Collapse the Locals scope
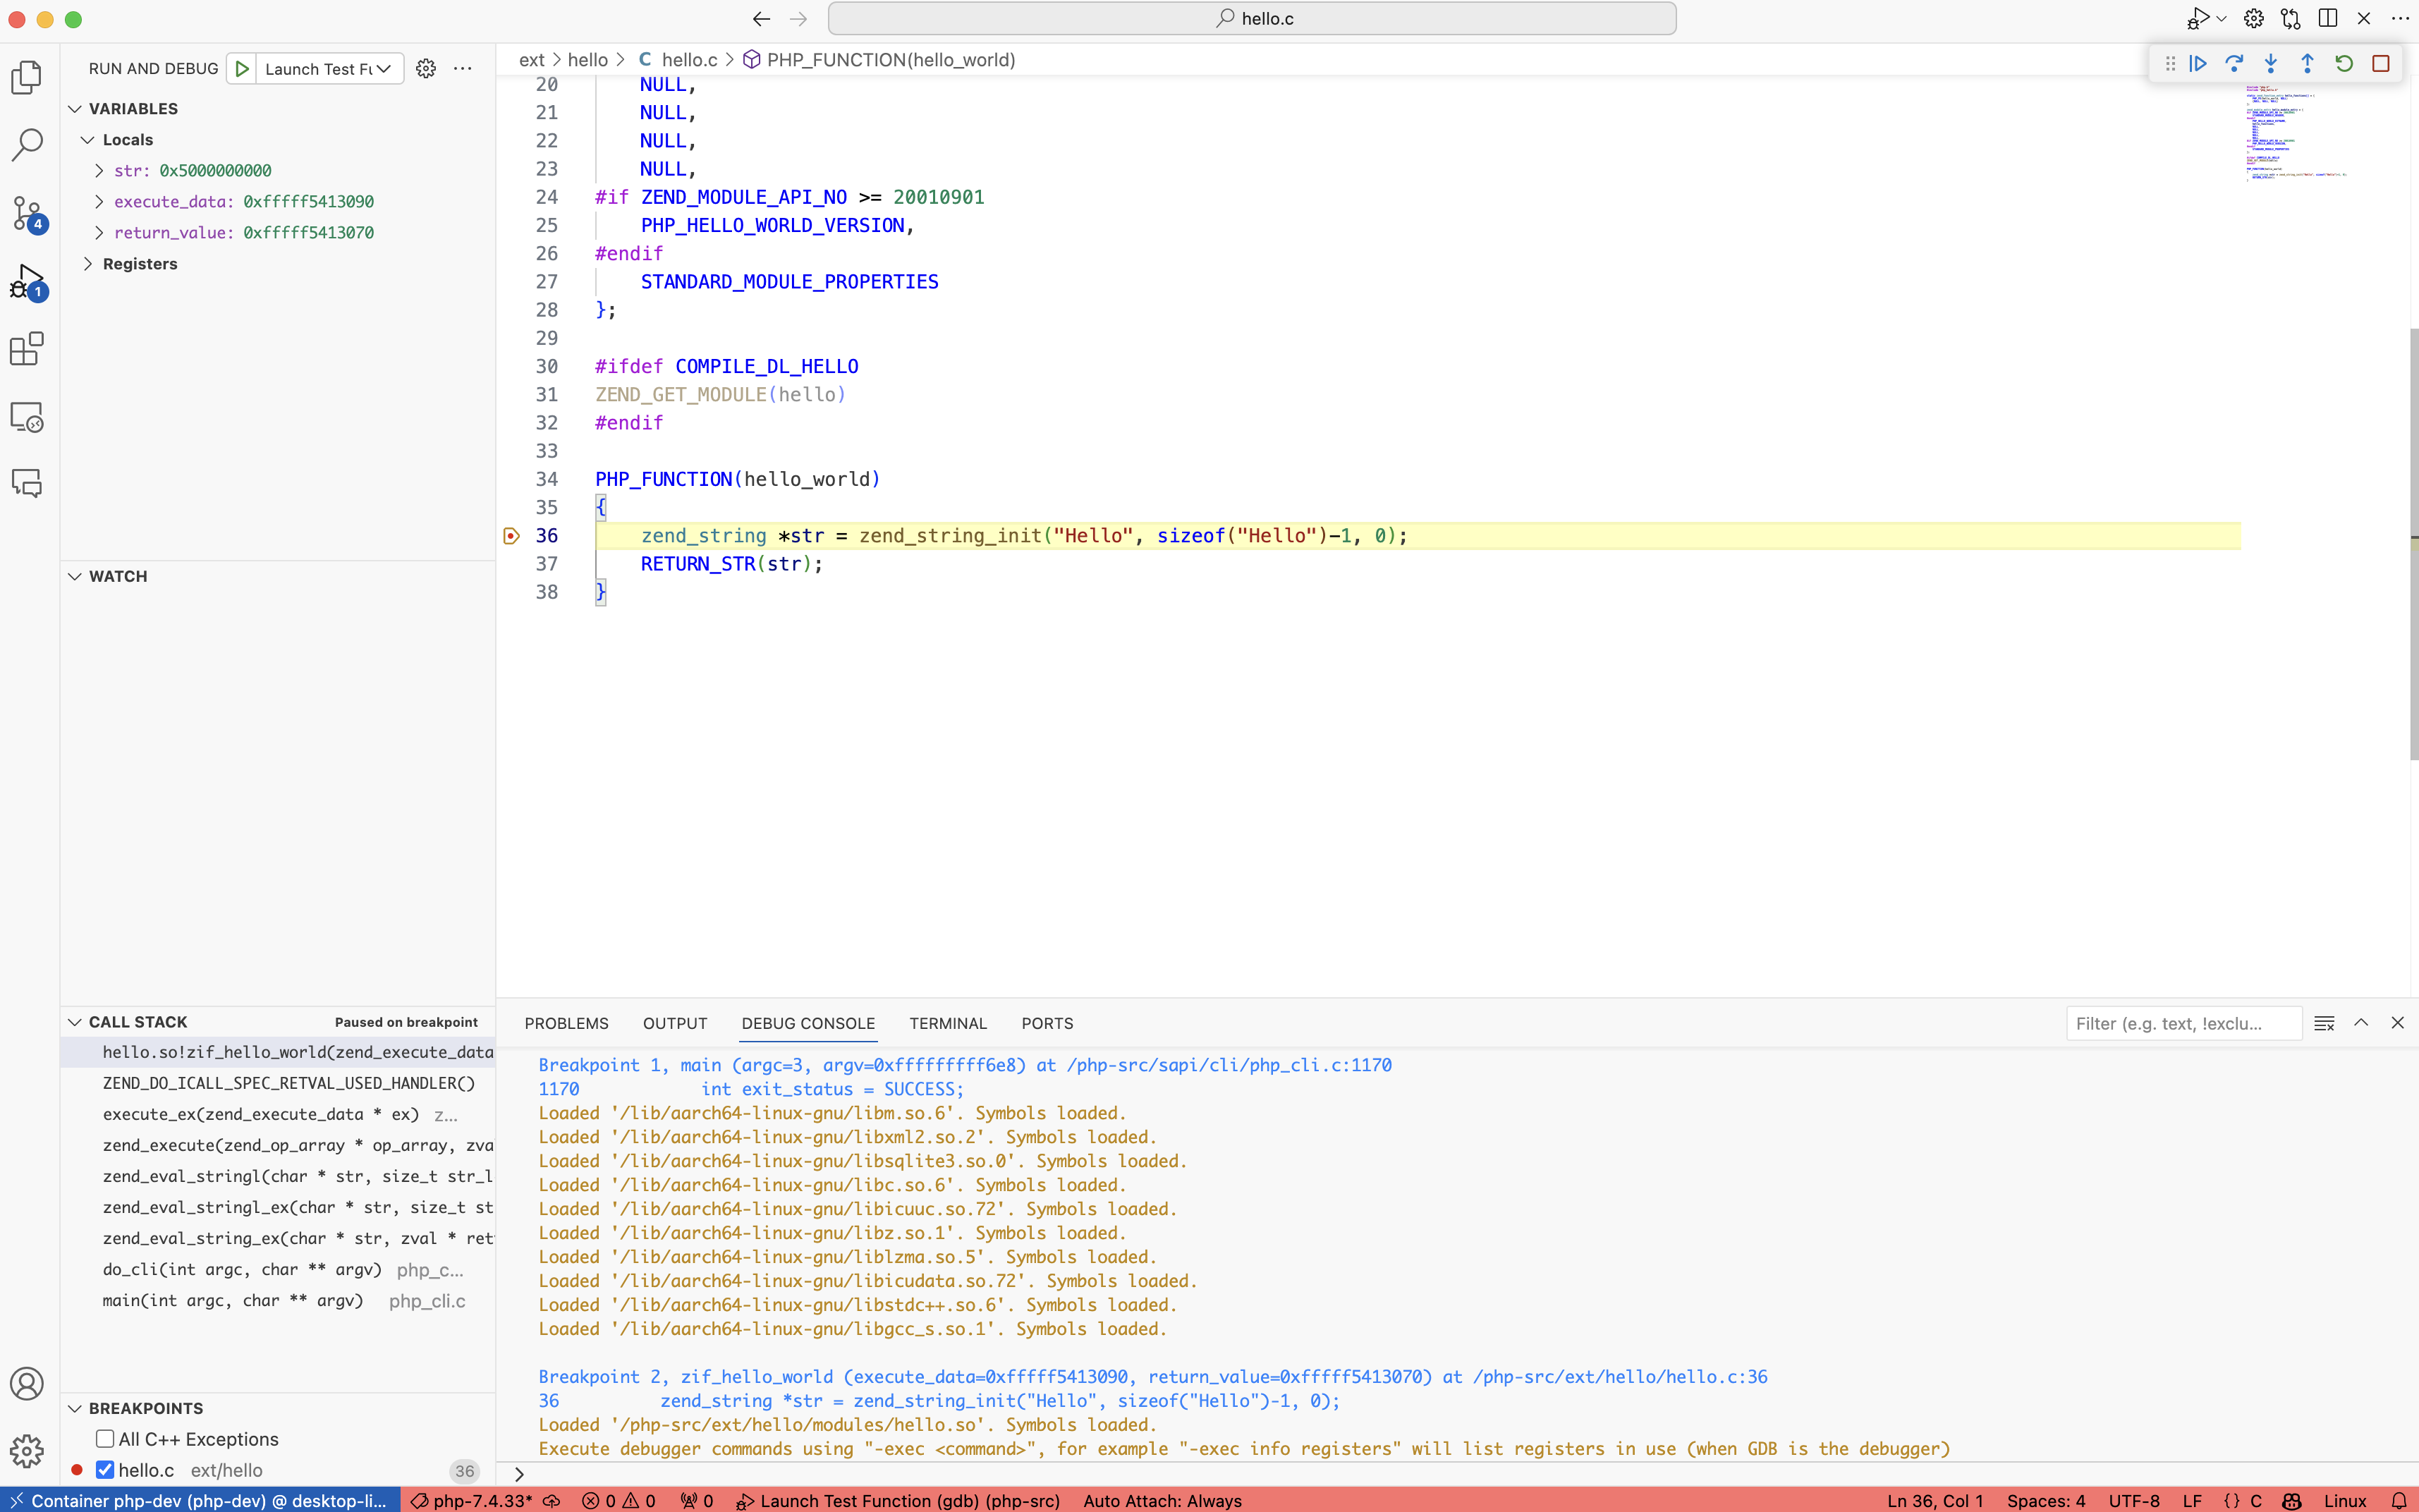The image size is (2419, 1512). click(88, 140)
